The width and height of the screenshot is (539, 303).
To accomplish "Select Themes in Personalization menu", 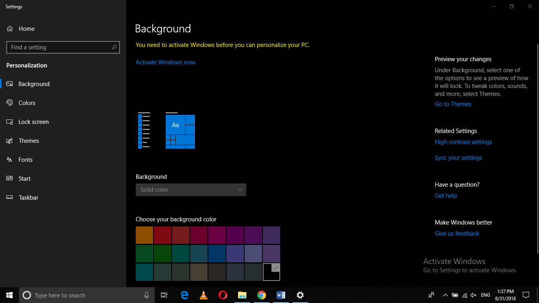I will click(x=29, y=141).
